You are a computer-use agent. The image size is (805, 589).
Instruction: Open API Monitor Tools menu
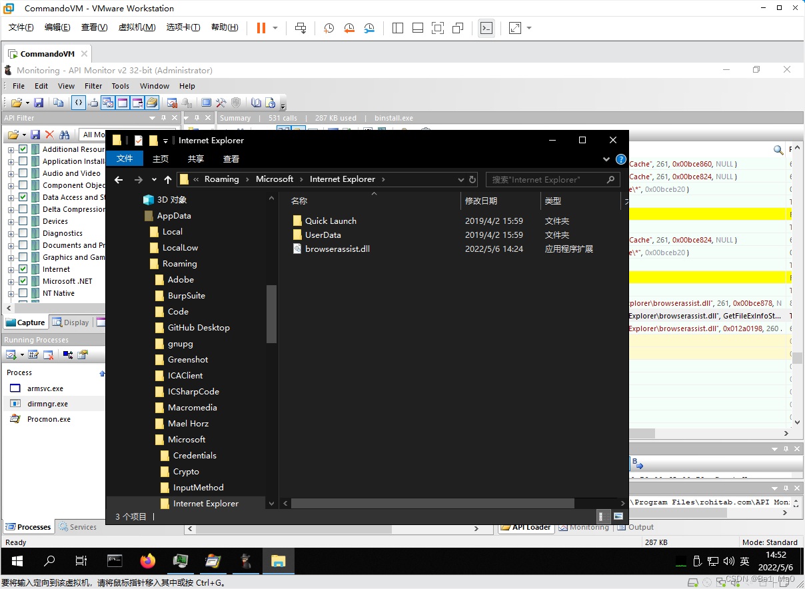121,86
